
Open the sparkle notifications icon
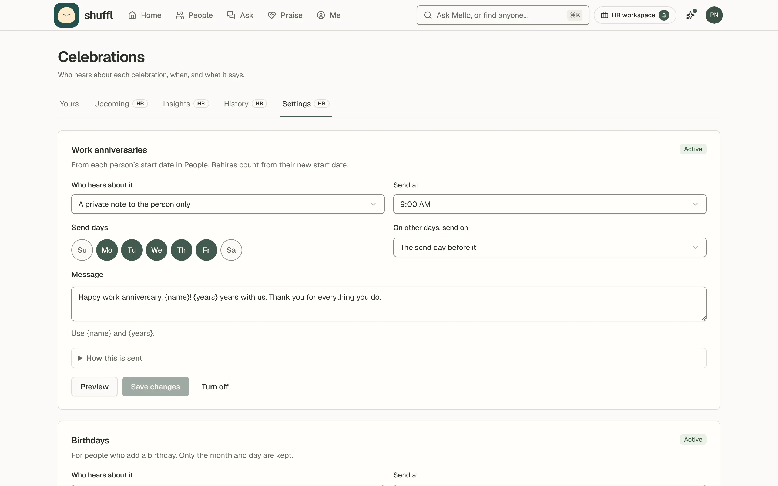click(x=690, y=15)
